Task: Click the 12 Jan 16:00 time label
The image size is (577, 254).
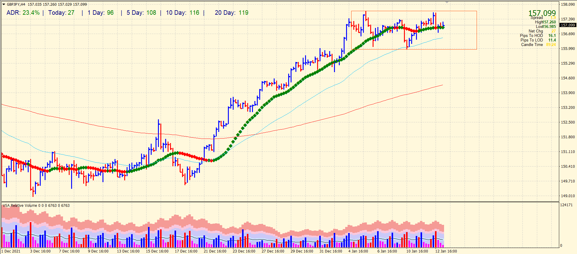Action: [x=446, y=251]
